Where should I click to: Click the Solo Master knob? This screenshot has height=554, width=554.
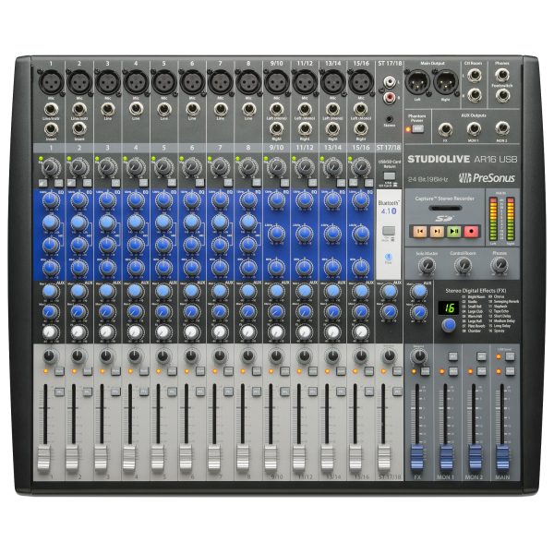click(x=427, y=265)
